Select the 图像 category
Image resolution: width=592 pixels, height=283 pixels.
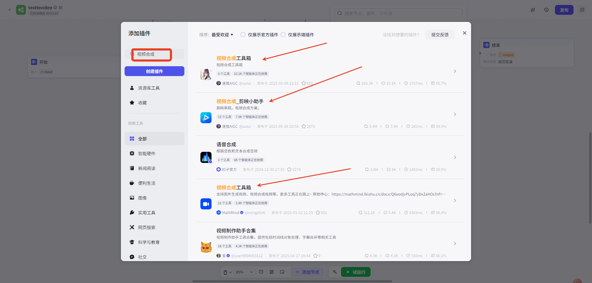[142, 198]
